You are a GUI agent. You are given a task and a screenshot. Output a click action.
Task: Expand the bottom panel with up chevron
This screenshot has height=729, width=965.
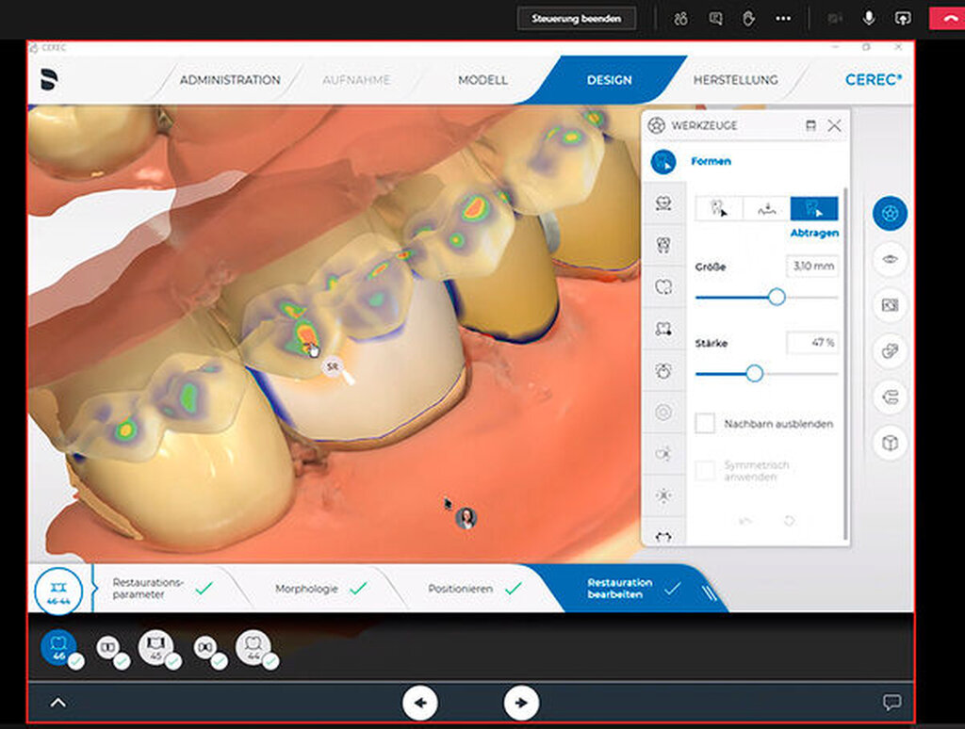point(57,703)
